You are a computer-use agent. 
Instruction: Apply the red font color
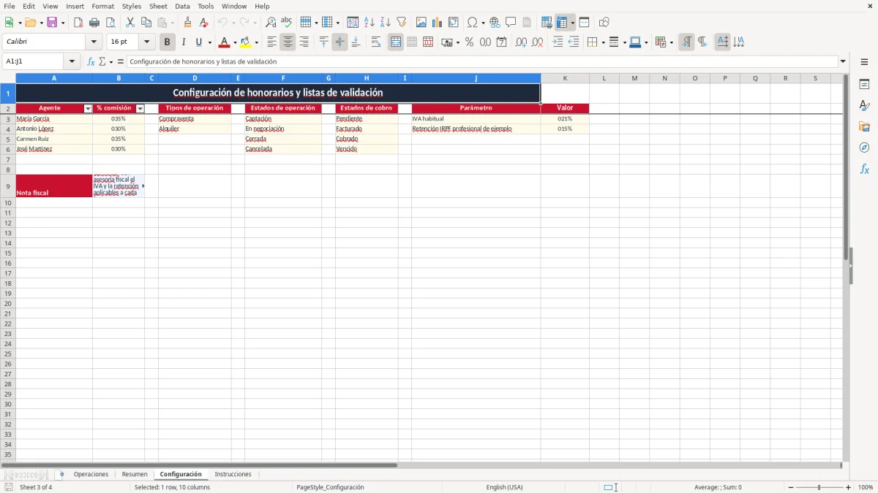(x=225, y=42)
